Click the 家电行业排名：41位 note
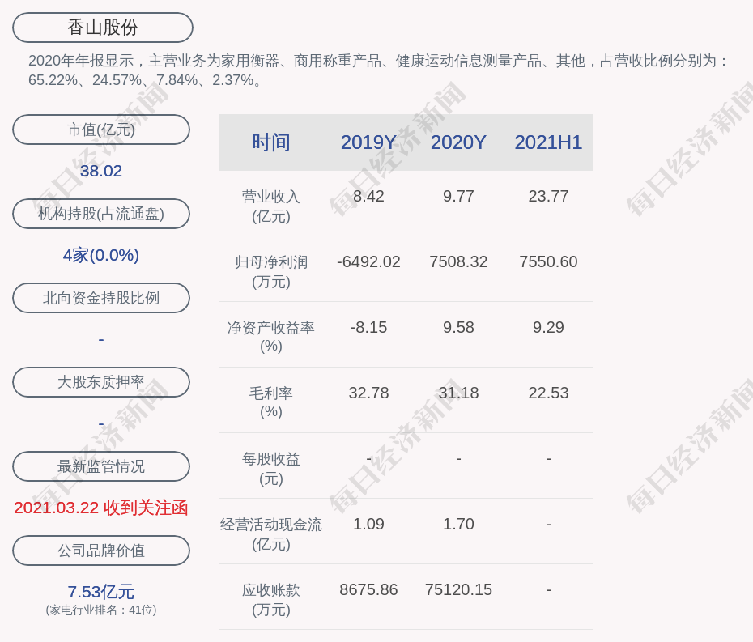The width and height of the screenshot is (753, 642). 101,610
